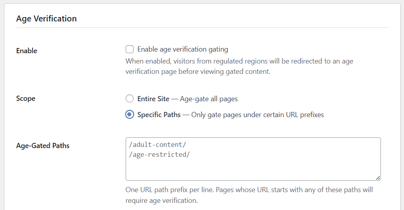This screenshot has width=404, height=210.
Task: Select the Specific Paths scope option
Action: (x=130, y=114)
